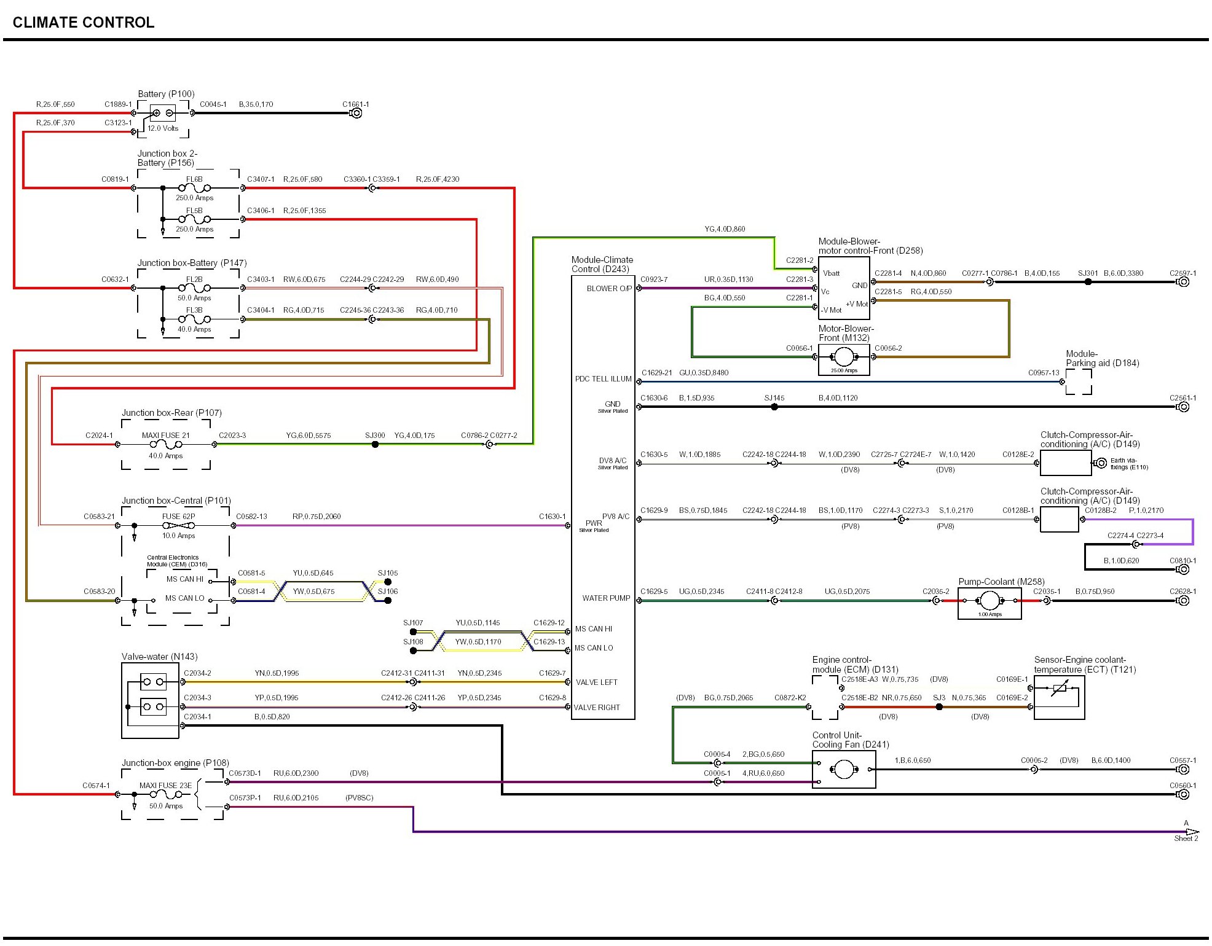The image size is (1212, 946).
Task: Click the BLOWER O/P pin label
Action: pyautogui.click(x=608, y=288)
